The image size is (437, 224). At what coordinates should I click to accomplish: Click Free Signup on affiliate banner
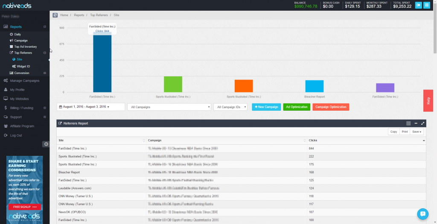point(24,207)
